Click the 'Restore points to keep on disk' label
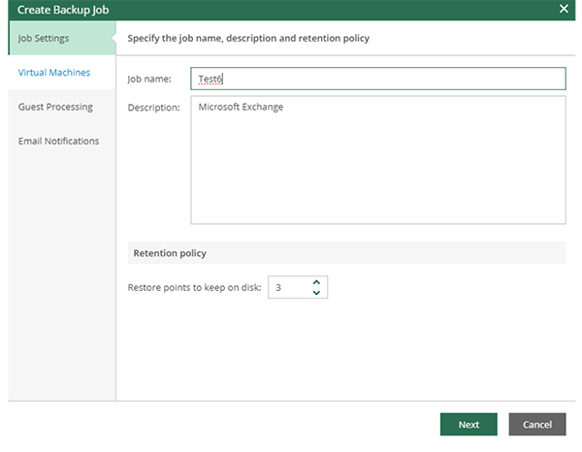 [194, 287]
